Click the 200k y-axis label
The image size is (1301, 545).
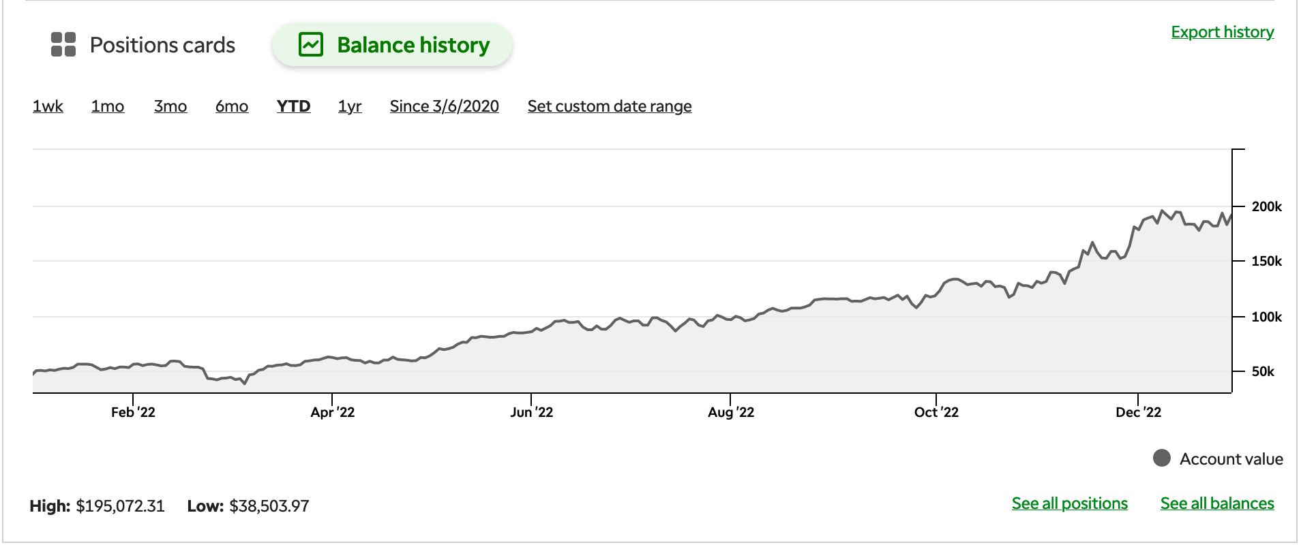point(1266,206)
